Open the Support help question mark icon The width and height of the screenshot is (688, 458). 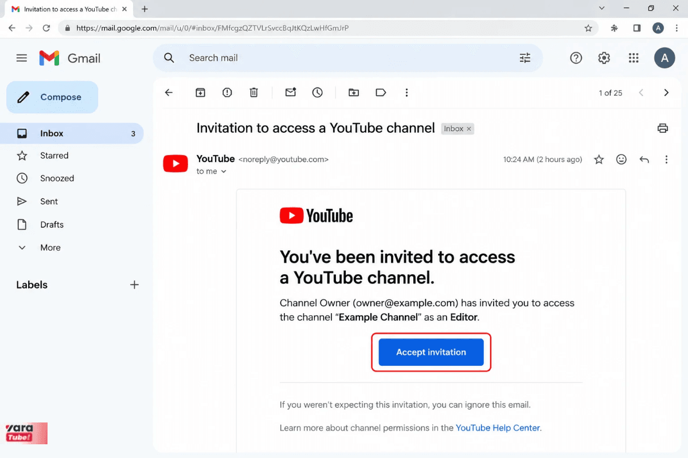coord(576,58)
